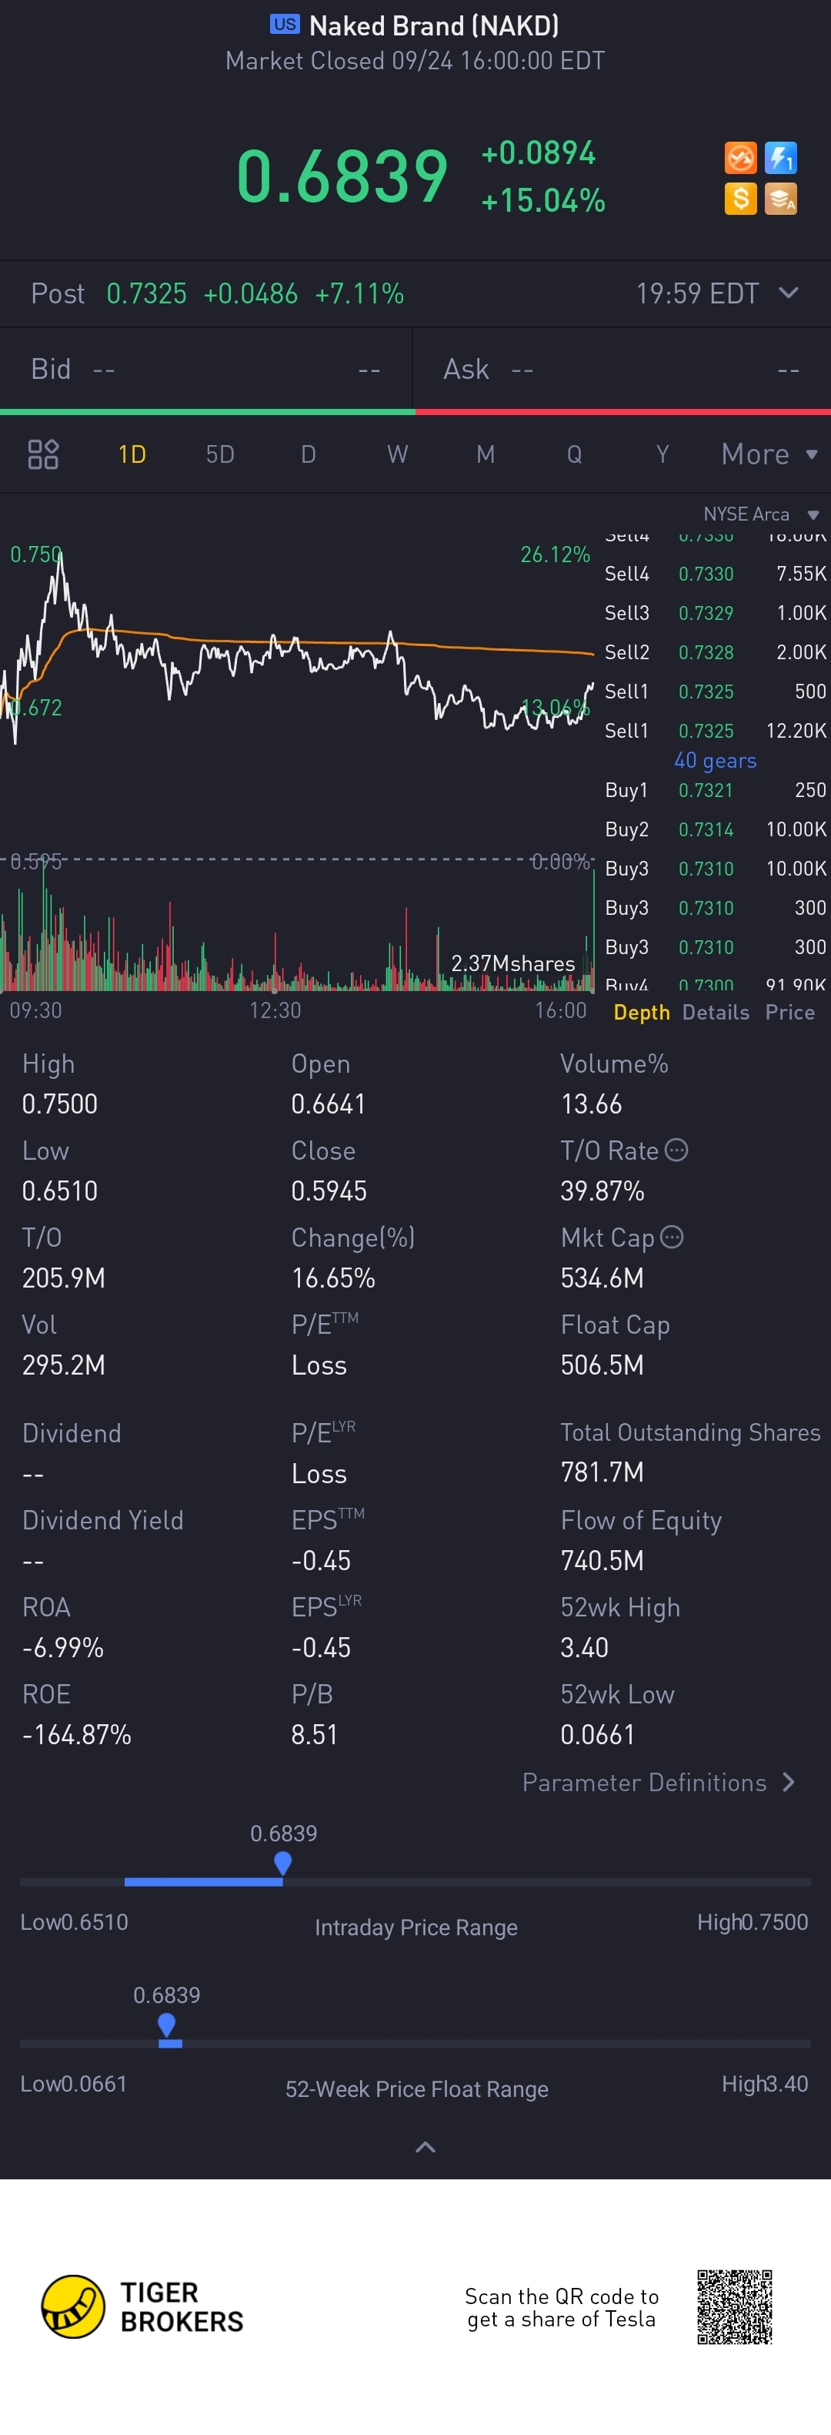This screenshot has height=2435, width=831.
Task: Switch to the Y yearly chart tab
Action: (x=662, y=454)
